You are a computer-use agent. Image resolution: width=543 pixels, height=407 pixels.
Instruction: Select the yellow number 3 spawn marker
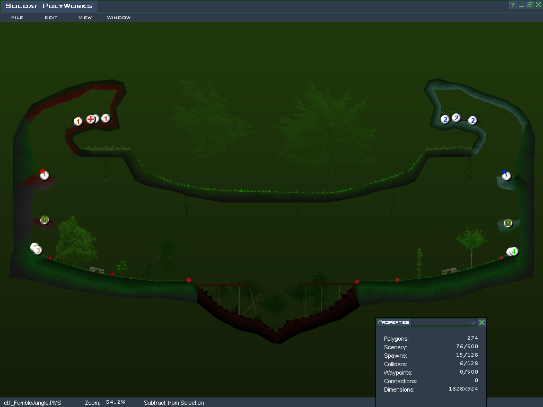[x=37, y=249]
